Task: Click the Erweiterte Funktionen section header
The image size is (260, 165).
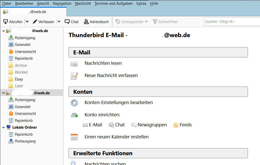Action: coord(158,153)
